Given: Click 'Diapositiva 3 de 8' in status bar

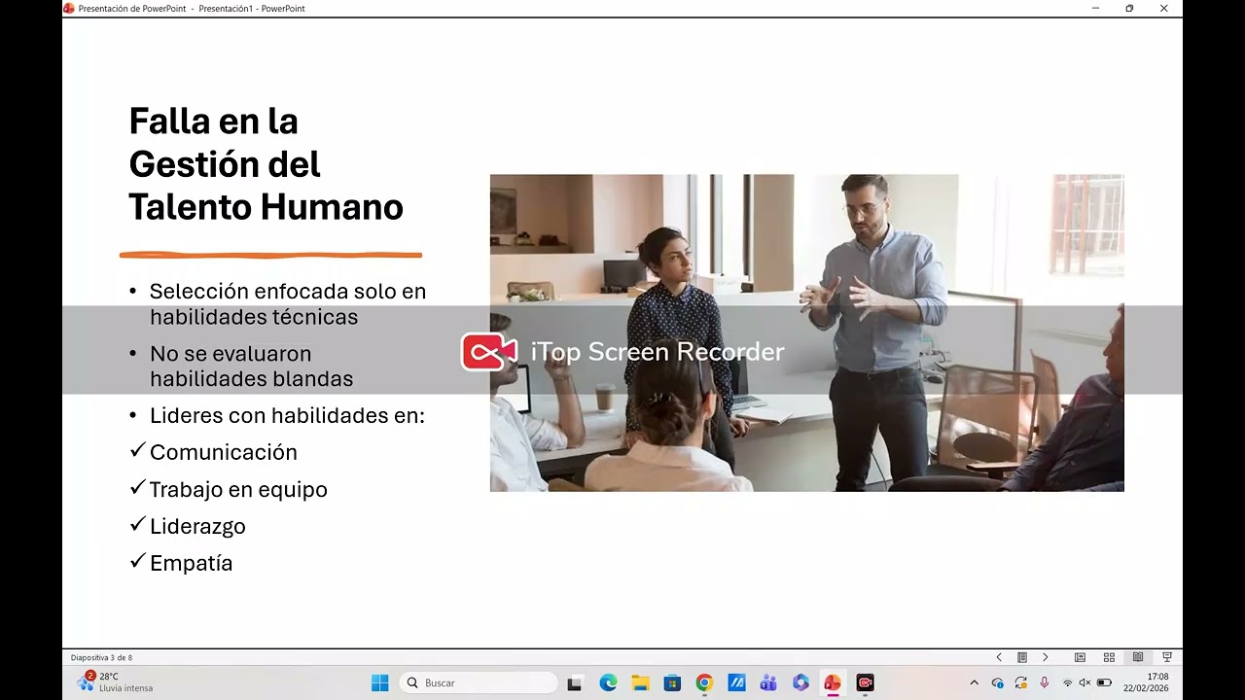Looking at the screenshot, I should (101, 657).
